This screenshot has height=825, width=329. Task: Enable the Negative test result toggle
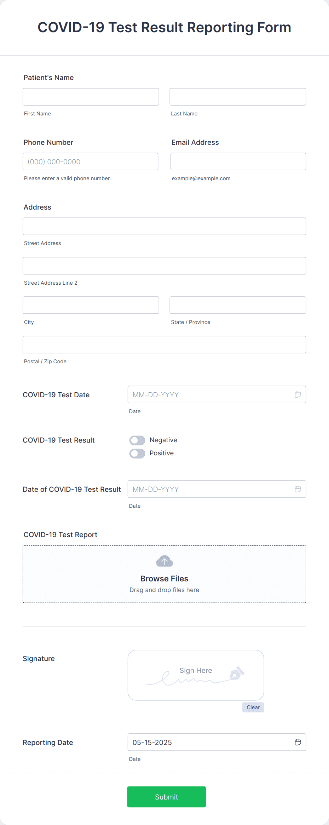coord(137,440)
